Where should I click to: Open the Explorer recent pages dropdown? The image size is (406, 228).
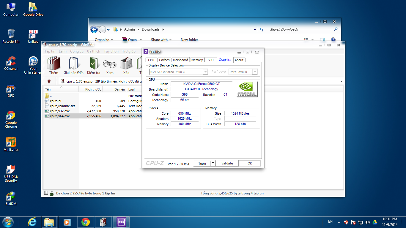tap(108, 29)
